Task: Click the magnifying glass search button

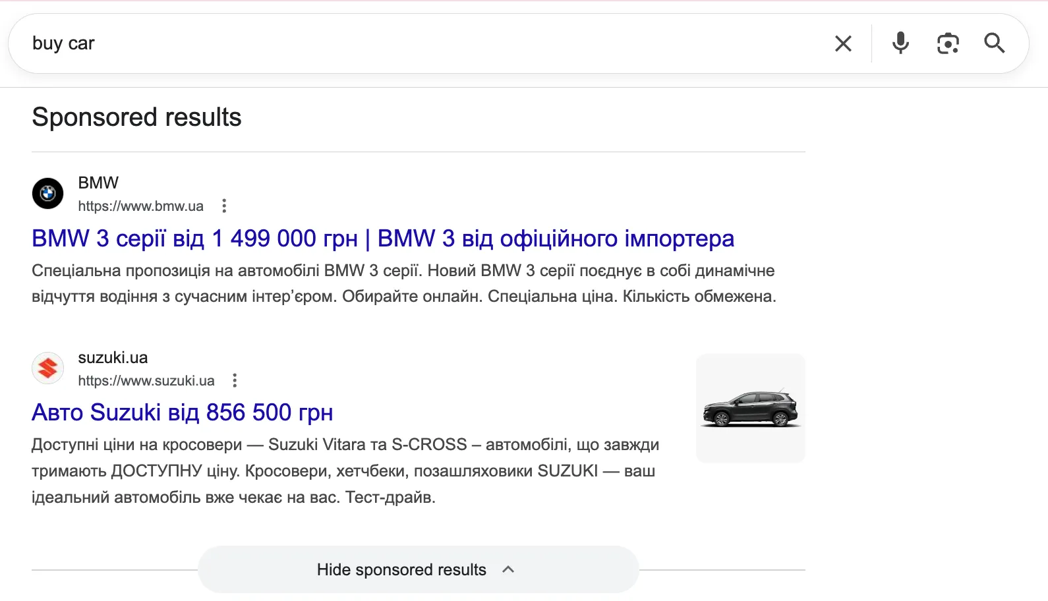Action: (995, 43)
